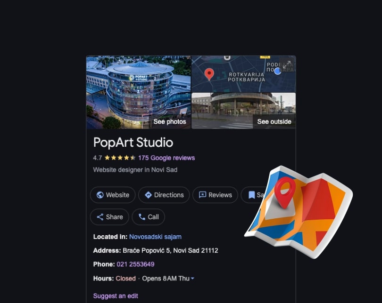Open See outside street view thumbnail
The image size is (382, 303).
click(x=244, y=111)
